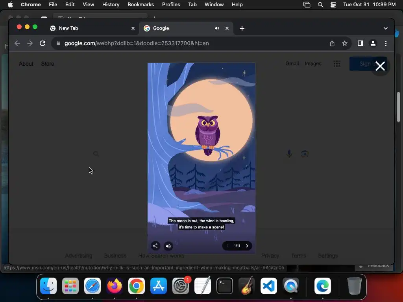Launch GarageBand from the Dock

coord(247,286)
